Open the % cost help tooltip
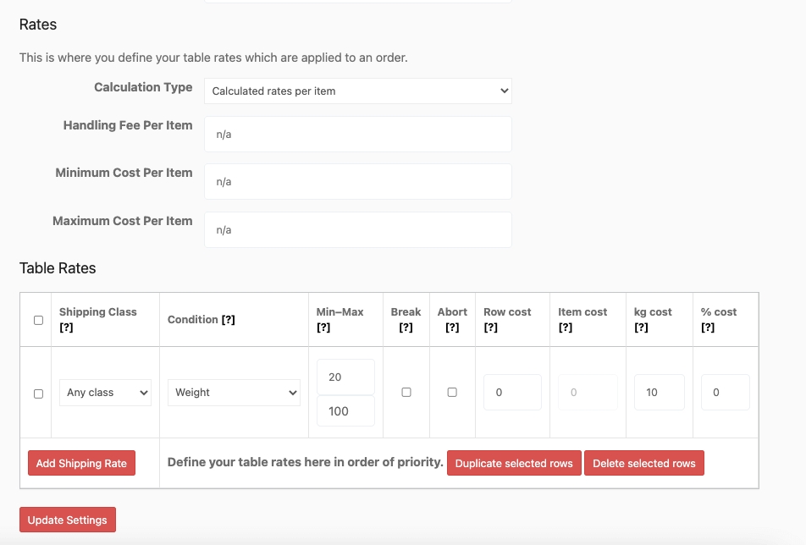 [708, 326]
